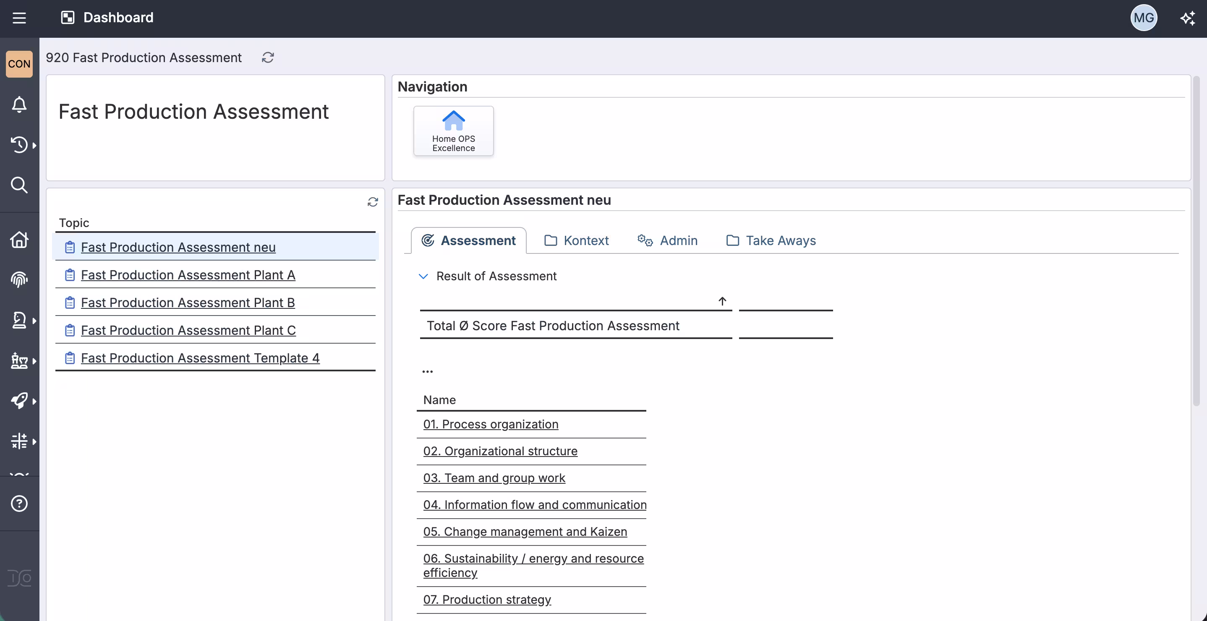Open the help question mark icon
The image size is (1207, 621).
click(x=19, y=504)
